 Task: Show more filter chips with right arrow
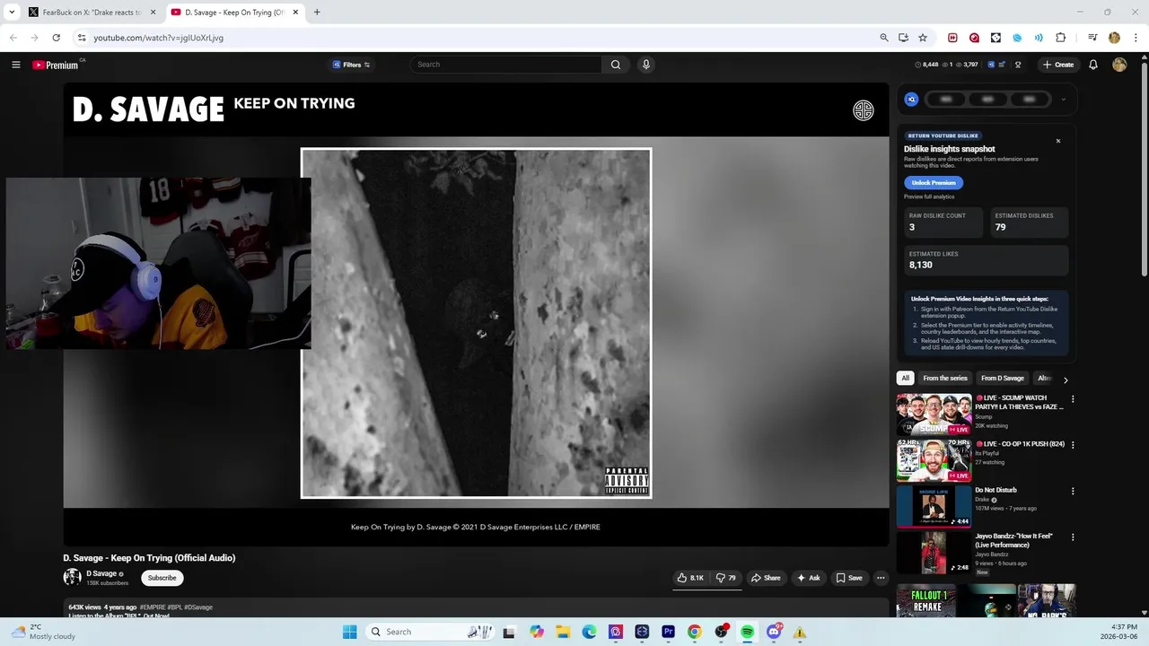tap(1066, 380)
